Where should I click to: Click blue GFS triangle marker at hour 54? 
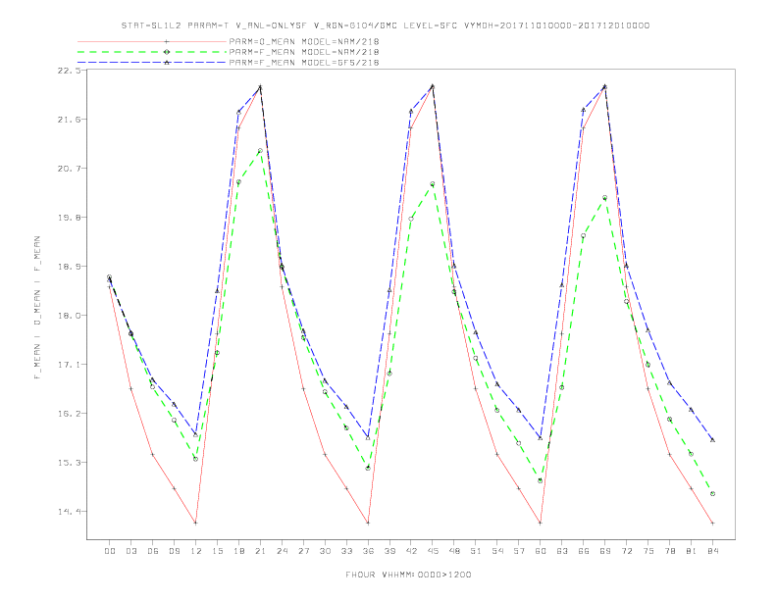pyautogui.click(x=497, y=383)
